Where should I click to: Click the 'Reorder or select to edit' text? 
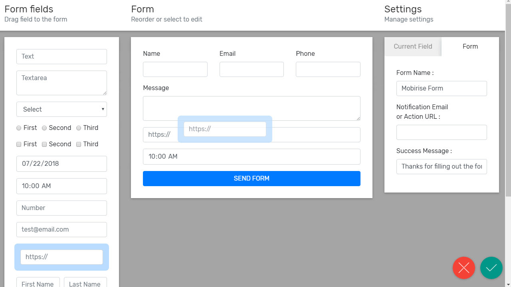[166, 20]
